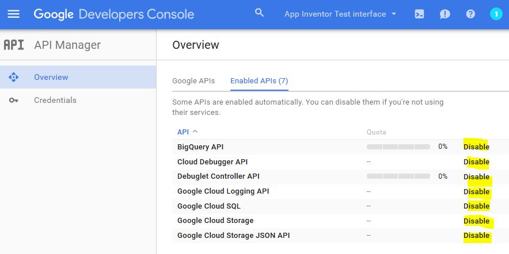Open the help question mark icon

point(470,14)
